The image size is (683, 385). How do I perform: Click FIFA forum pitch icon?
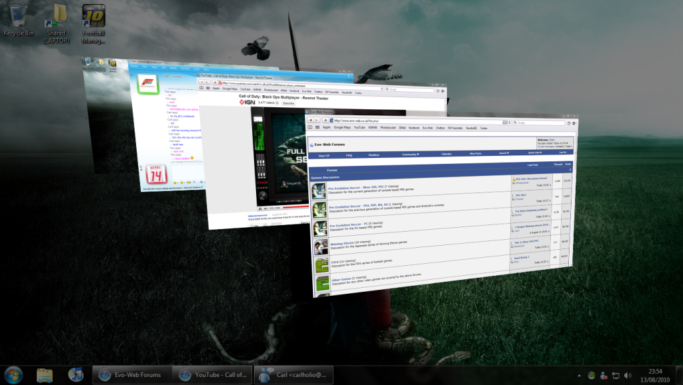pos(322,266)
